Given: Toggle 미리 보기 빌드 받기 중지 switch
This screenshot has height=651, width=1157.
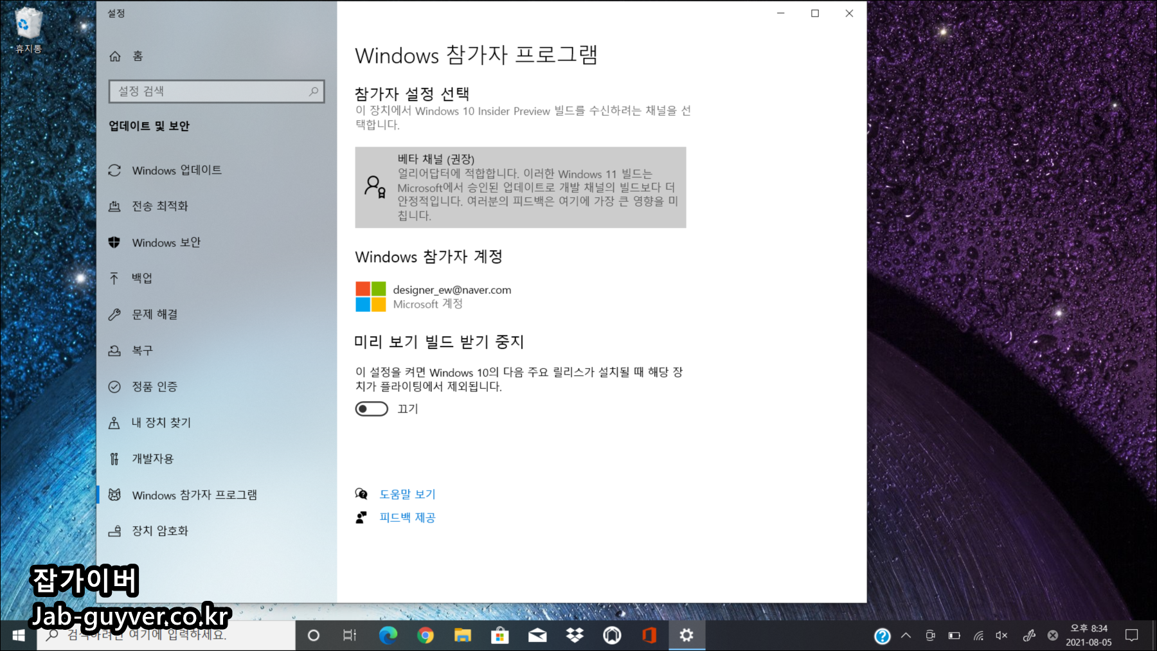Looking at the screenshot, I should pos(372,409).
